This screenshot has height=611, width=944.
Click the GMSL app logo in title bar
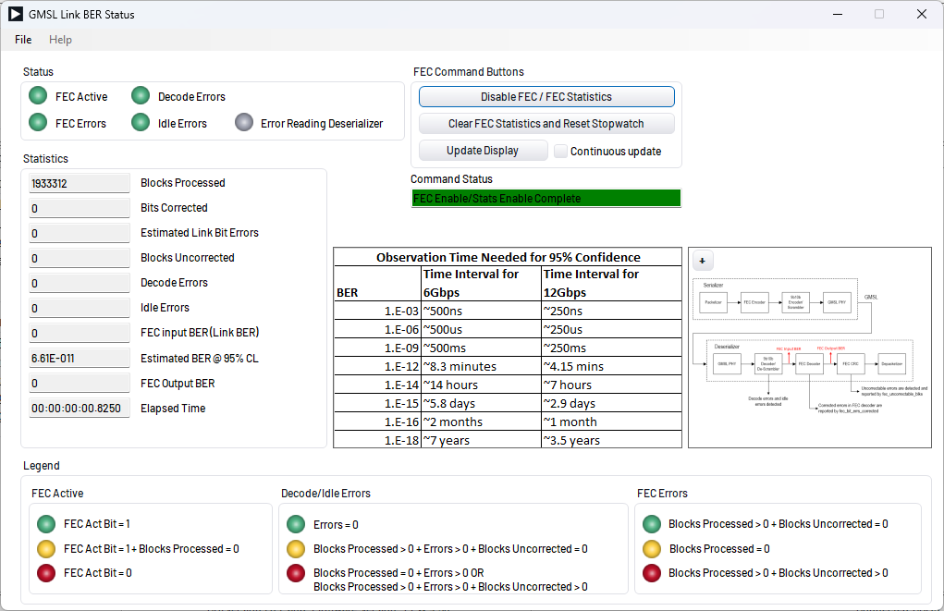[16, 14]
